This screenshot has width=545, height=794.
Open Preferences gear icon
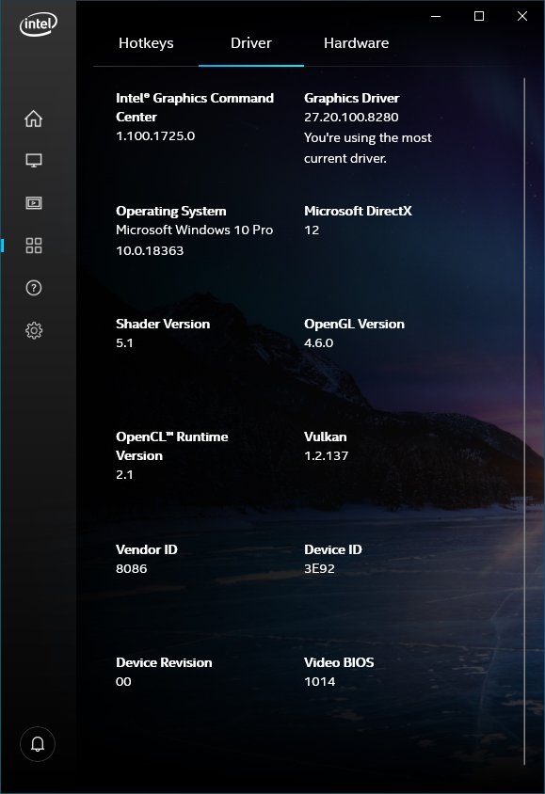[x=34, y=330]
